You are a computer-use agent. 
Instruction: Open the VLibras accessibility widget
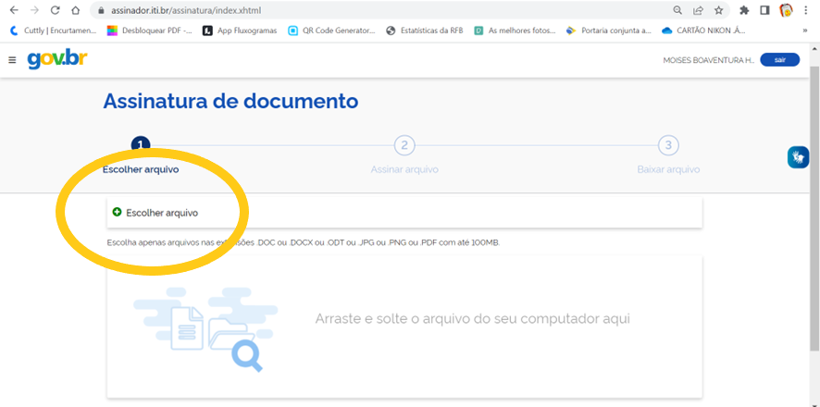point(798,156)
